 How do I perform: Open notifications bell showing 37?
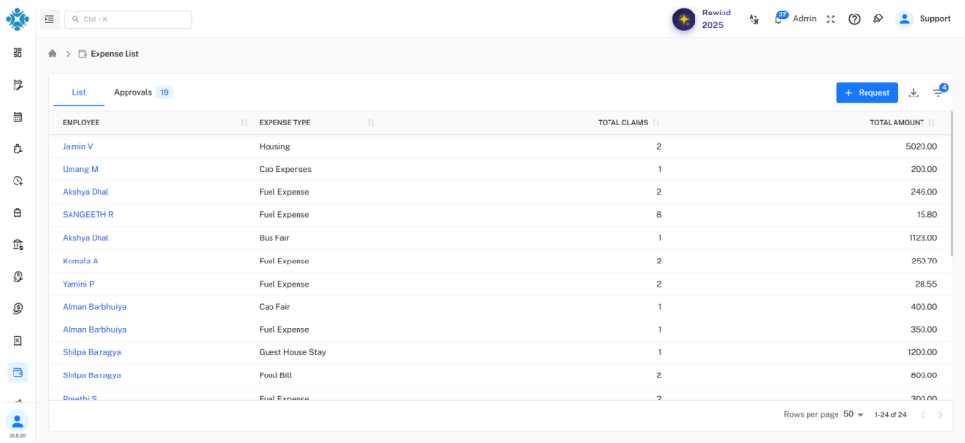coord(779,18)
